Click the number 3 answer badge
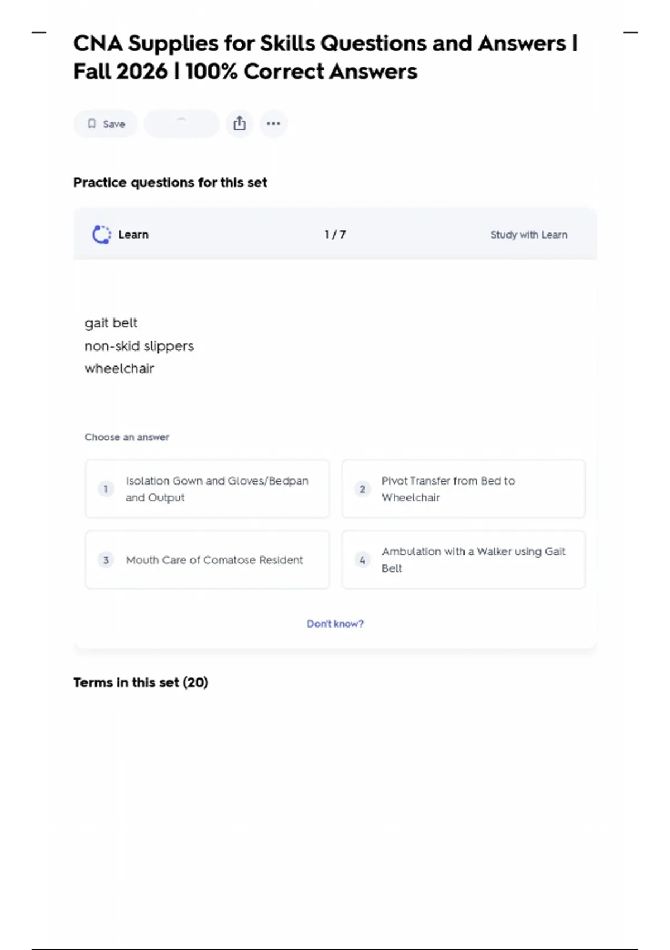Screen dimensions: 670x950 coord(106,560)
